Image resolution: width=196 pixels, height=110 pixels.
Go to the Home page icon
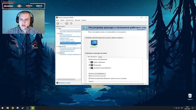[71, 23]
